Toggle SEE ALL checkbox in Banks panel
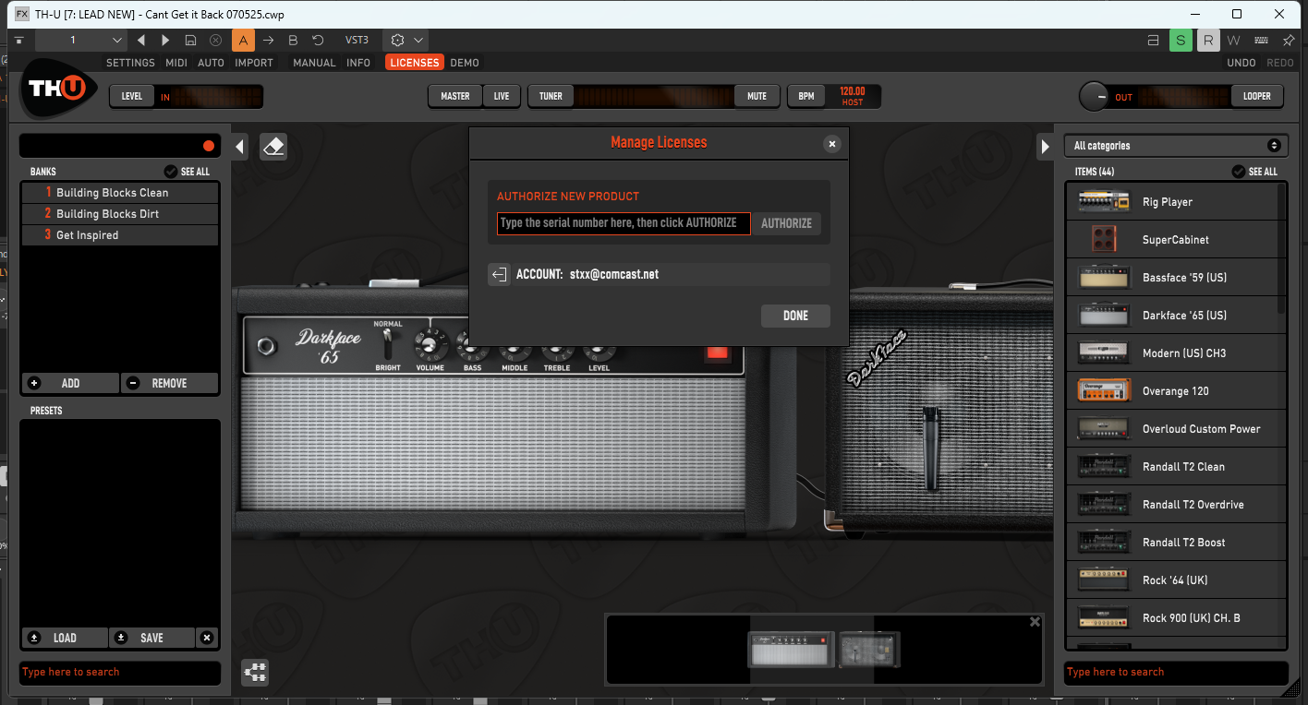This screenshot has width=1308, height=705. pyautogui.click(x=170, y=172)
